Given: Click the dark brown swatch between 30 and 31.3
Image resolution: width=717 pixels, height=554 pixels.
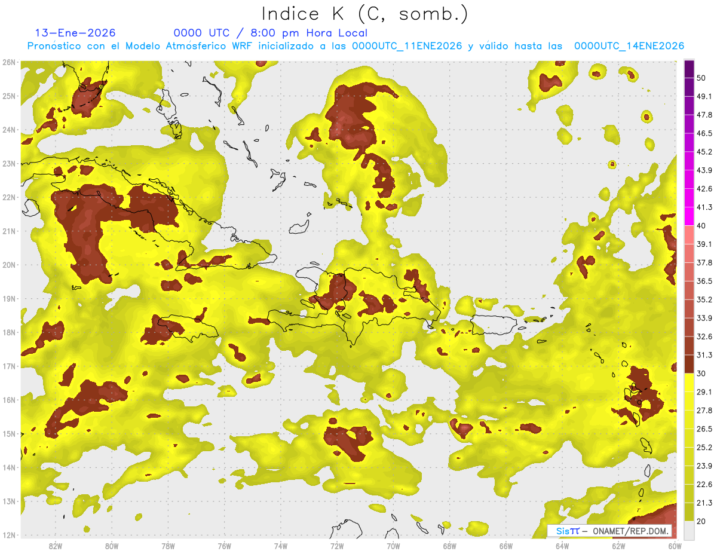Looking at the screenshot, I should (689, 364).
